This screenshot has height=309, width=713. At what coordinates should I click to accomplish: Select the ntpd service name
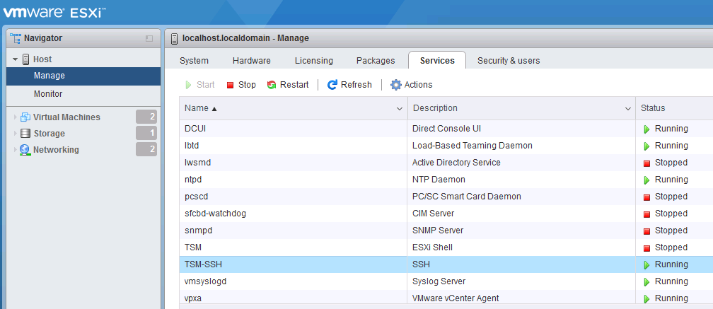point(194,180)
